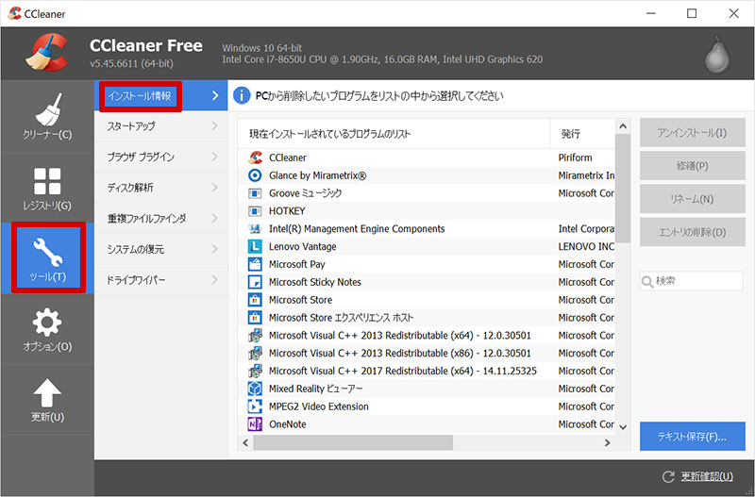Select the OneNote row text
This screenshot has width=755, height=497.
(288, 424)
